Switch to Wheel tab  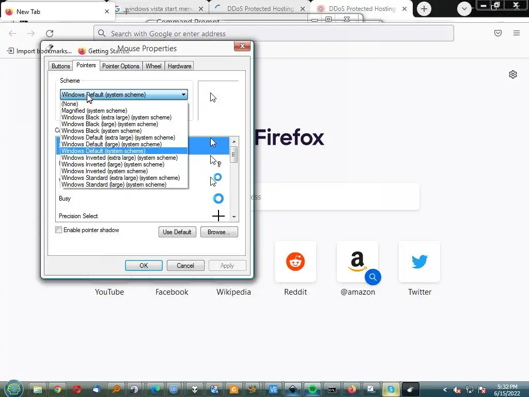pyautogui.click(x=153, y=66)
